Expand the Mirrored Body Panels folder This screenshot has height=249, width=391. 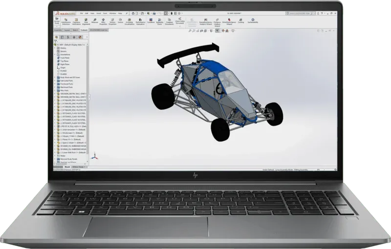[55, 159]
